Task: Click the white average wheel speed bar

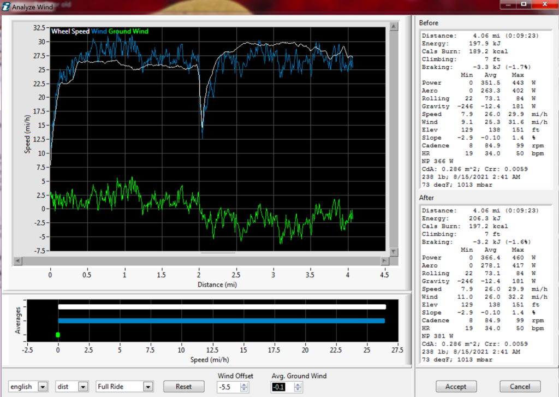Action: [x=222, y=307]
